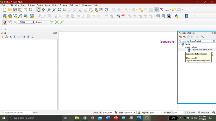Viewport: 216px width, 121px height.
Task: Open the help contents icon
Action: (186, 16)
